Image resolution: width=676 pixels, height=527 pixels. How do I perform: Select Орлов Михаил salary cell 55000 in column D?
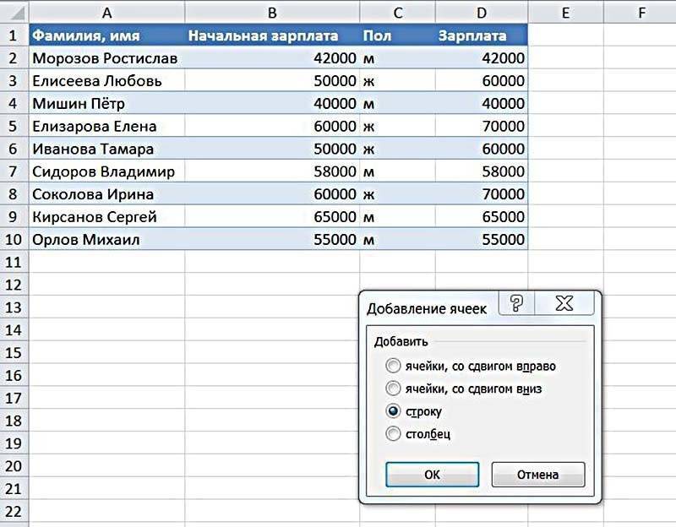481,239
